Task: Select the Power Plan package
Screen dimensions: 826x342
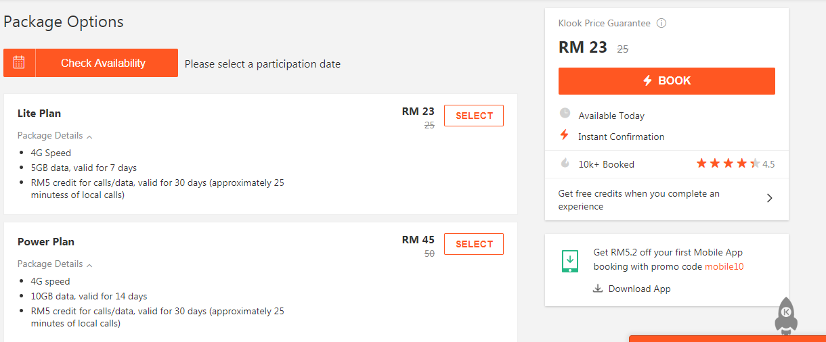Action: [x=474, y=244]
